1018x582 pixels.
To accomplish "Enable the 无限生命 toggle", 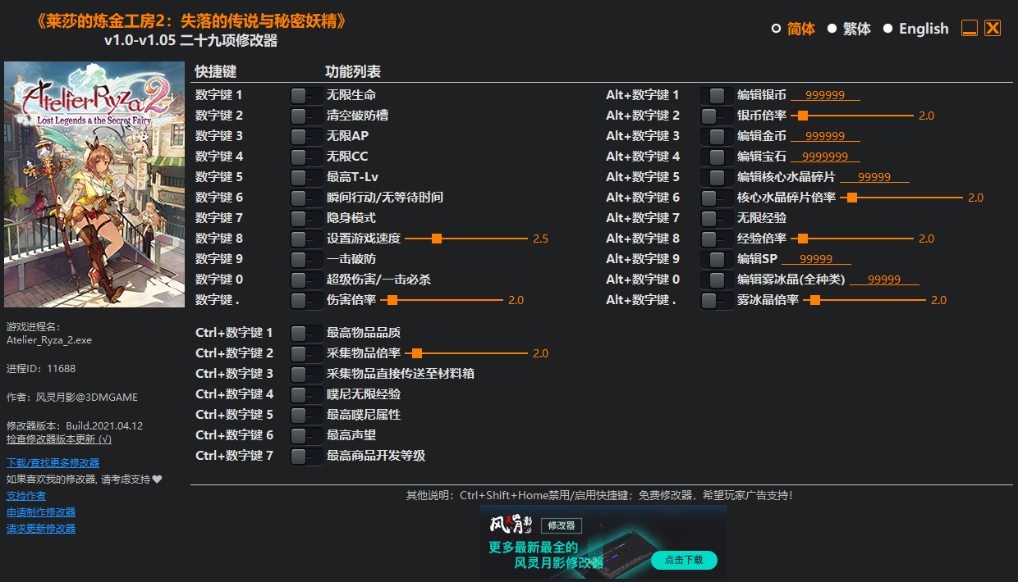I will click(305, 94).
